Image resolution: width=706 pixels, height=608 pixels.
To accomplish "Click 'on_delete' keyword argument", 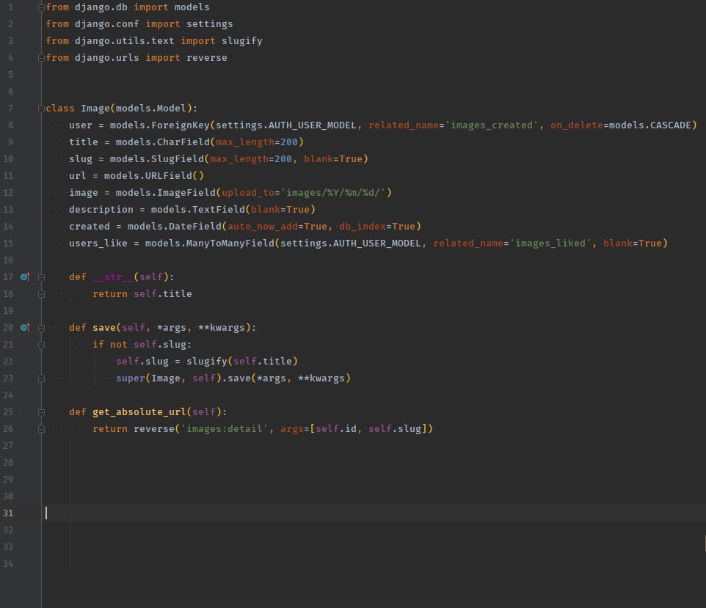I will (x=576, y=125).
